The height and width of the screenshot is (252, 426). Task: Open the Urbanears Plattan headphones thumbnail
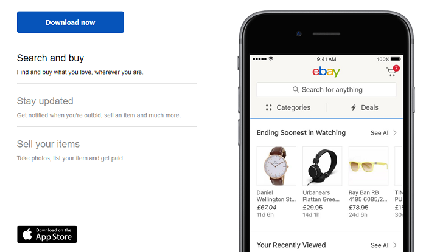pyautogui.click(x=322, y=166)
